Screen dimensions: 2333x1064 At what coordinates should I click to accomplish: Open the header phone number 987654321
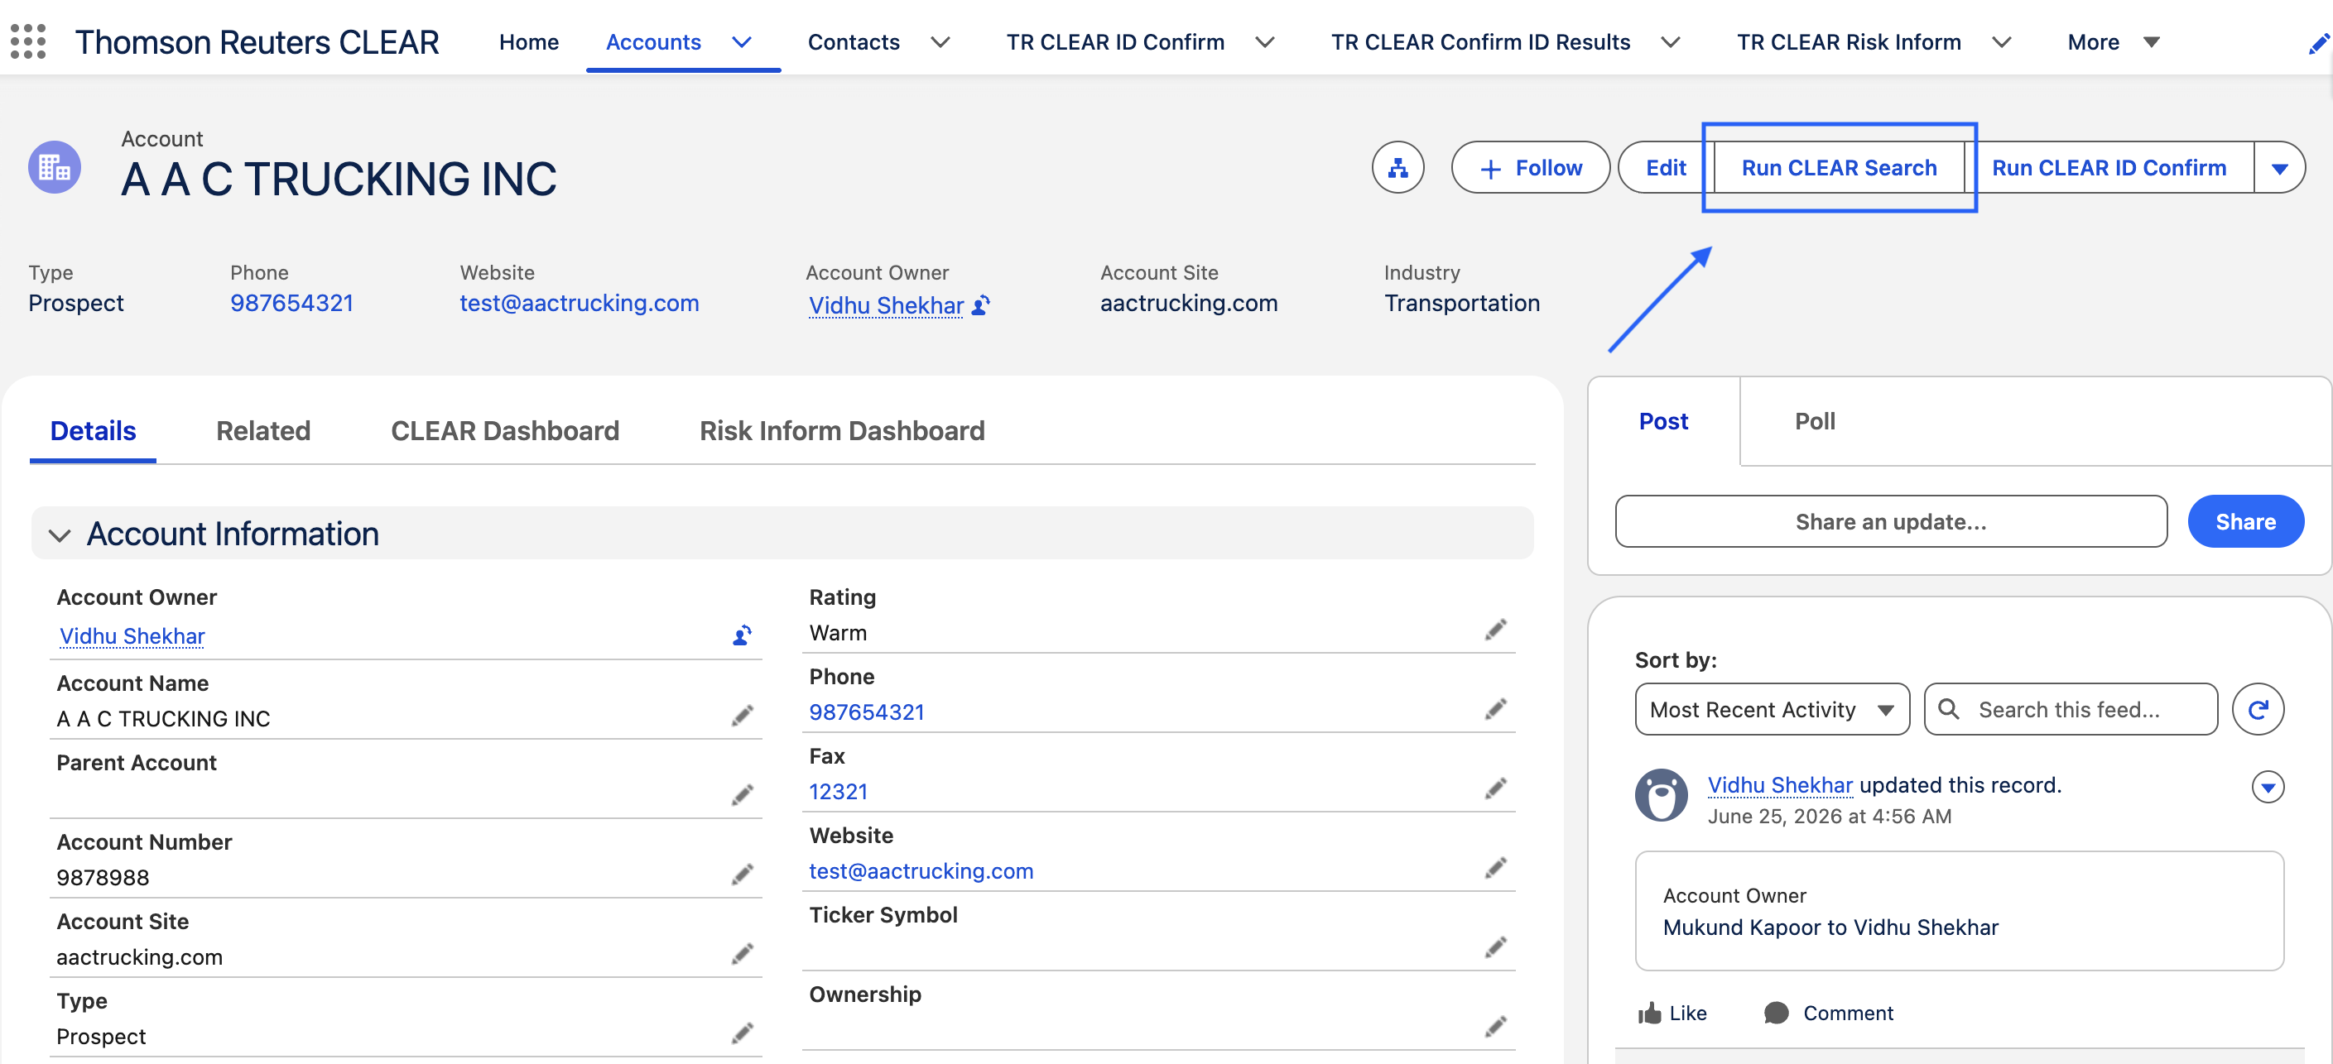(291, 303)
